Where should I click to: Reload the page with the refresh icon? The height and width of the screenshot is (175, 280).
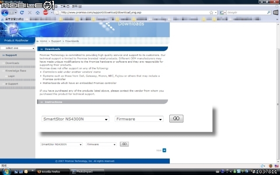click(22, 13)
